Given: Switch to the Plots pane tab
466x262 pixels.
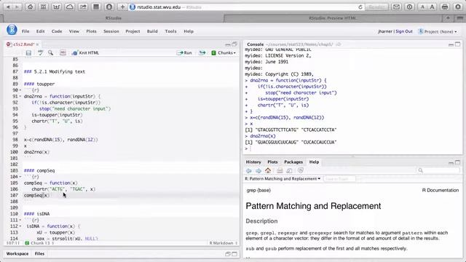Looking at the screenshot, I should coord(272,162).
